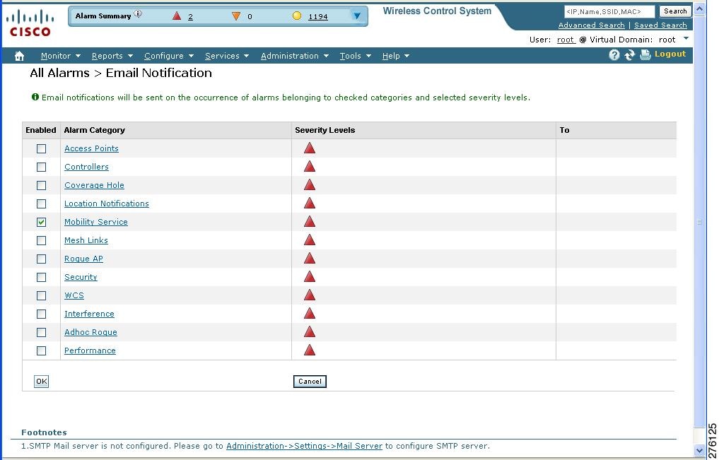This screenshot has height=460, width=719.
Task: Tick the Performance checkbox
Action: 41,350
